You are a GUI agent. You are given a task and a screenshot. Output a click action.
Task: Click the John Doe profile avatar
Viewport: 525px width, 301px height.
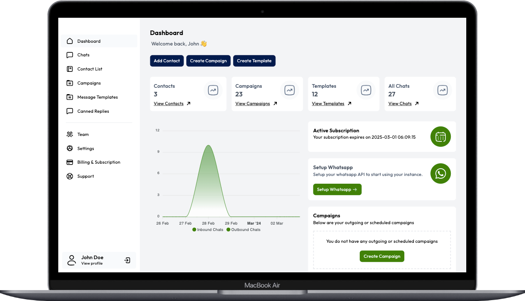click(x=71, y=260)
